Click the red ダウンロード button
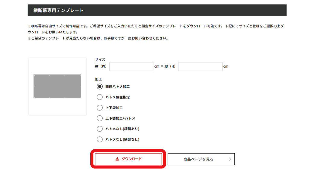 coord(129,159)
